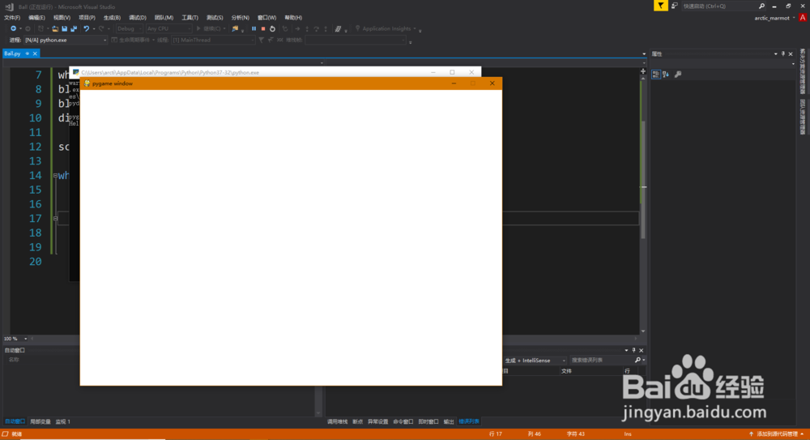Collapse the code block at line 14

55,175
